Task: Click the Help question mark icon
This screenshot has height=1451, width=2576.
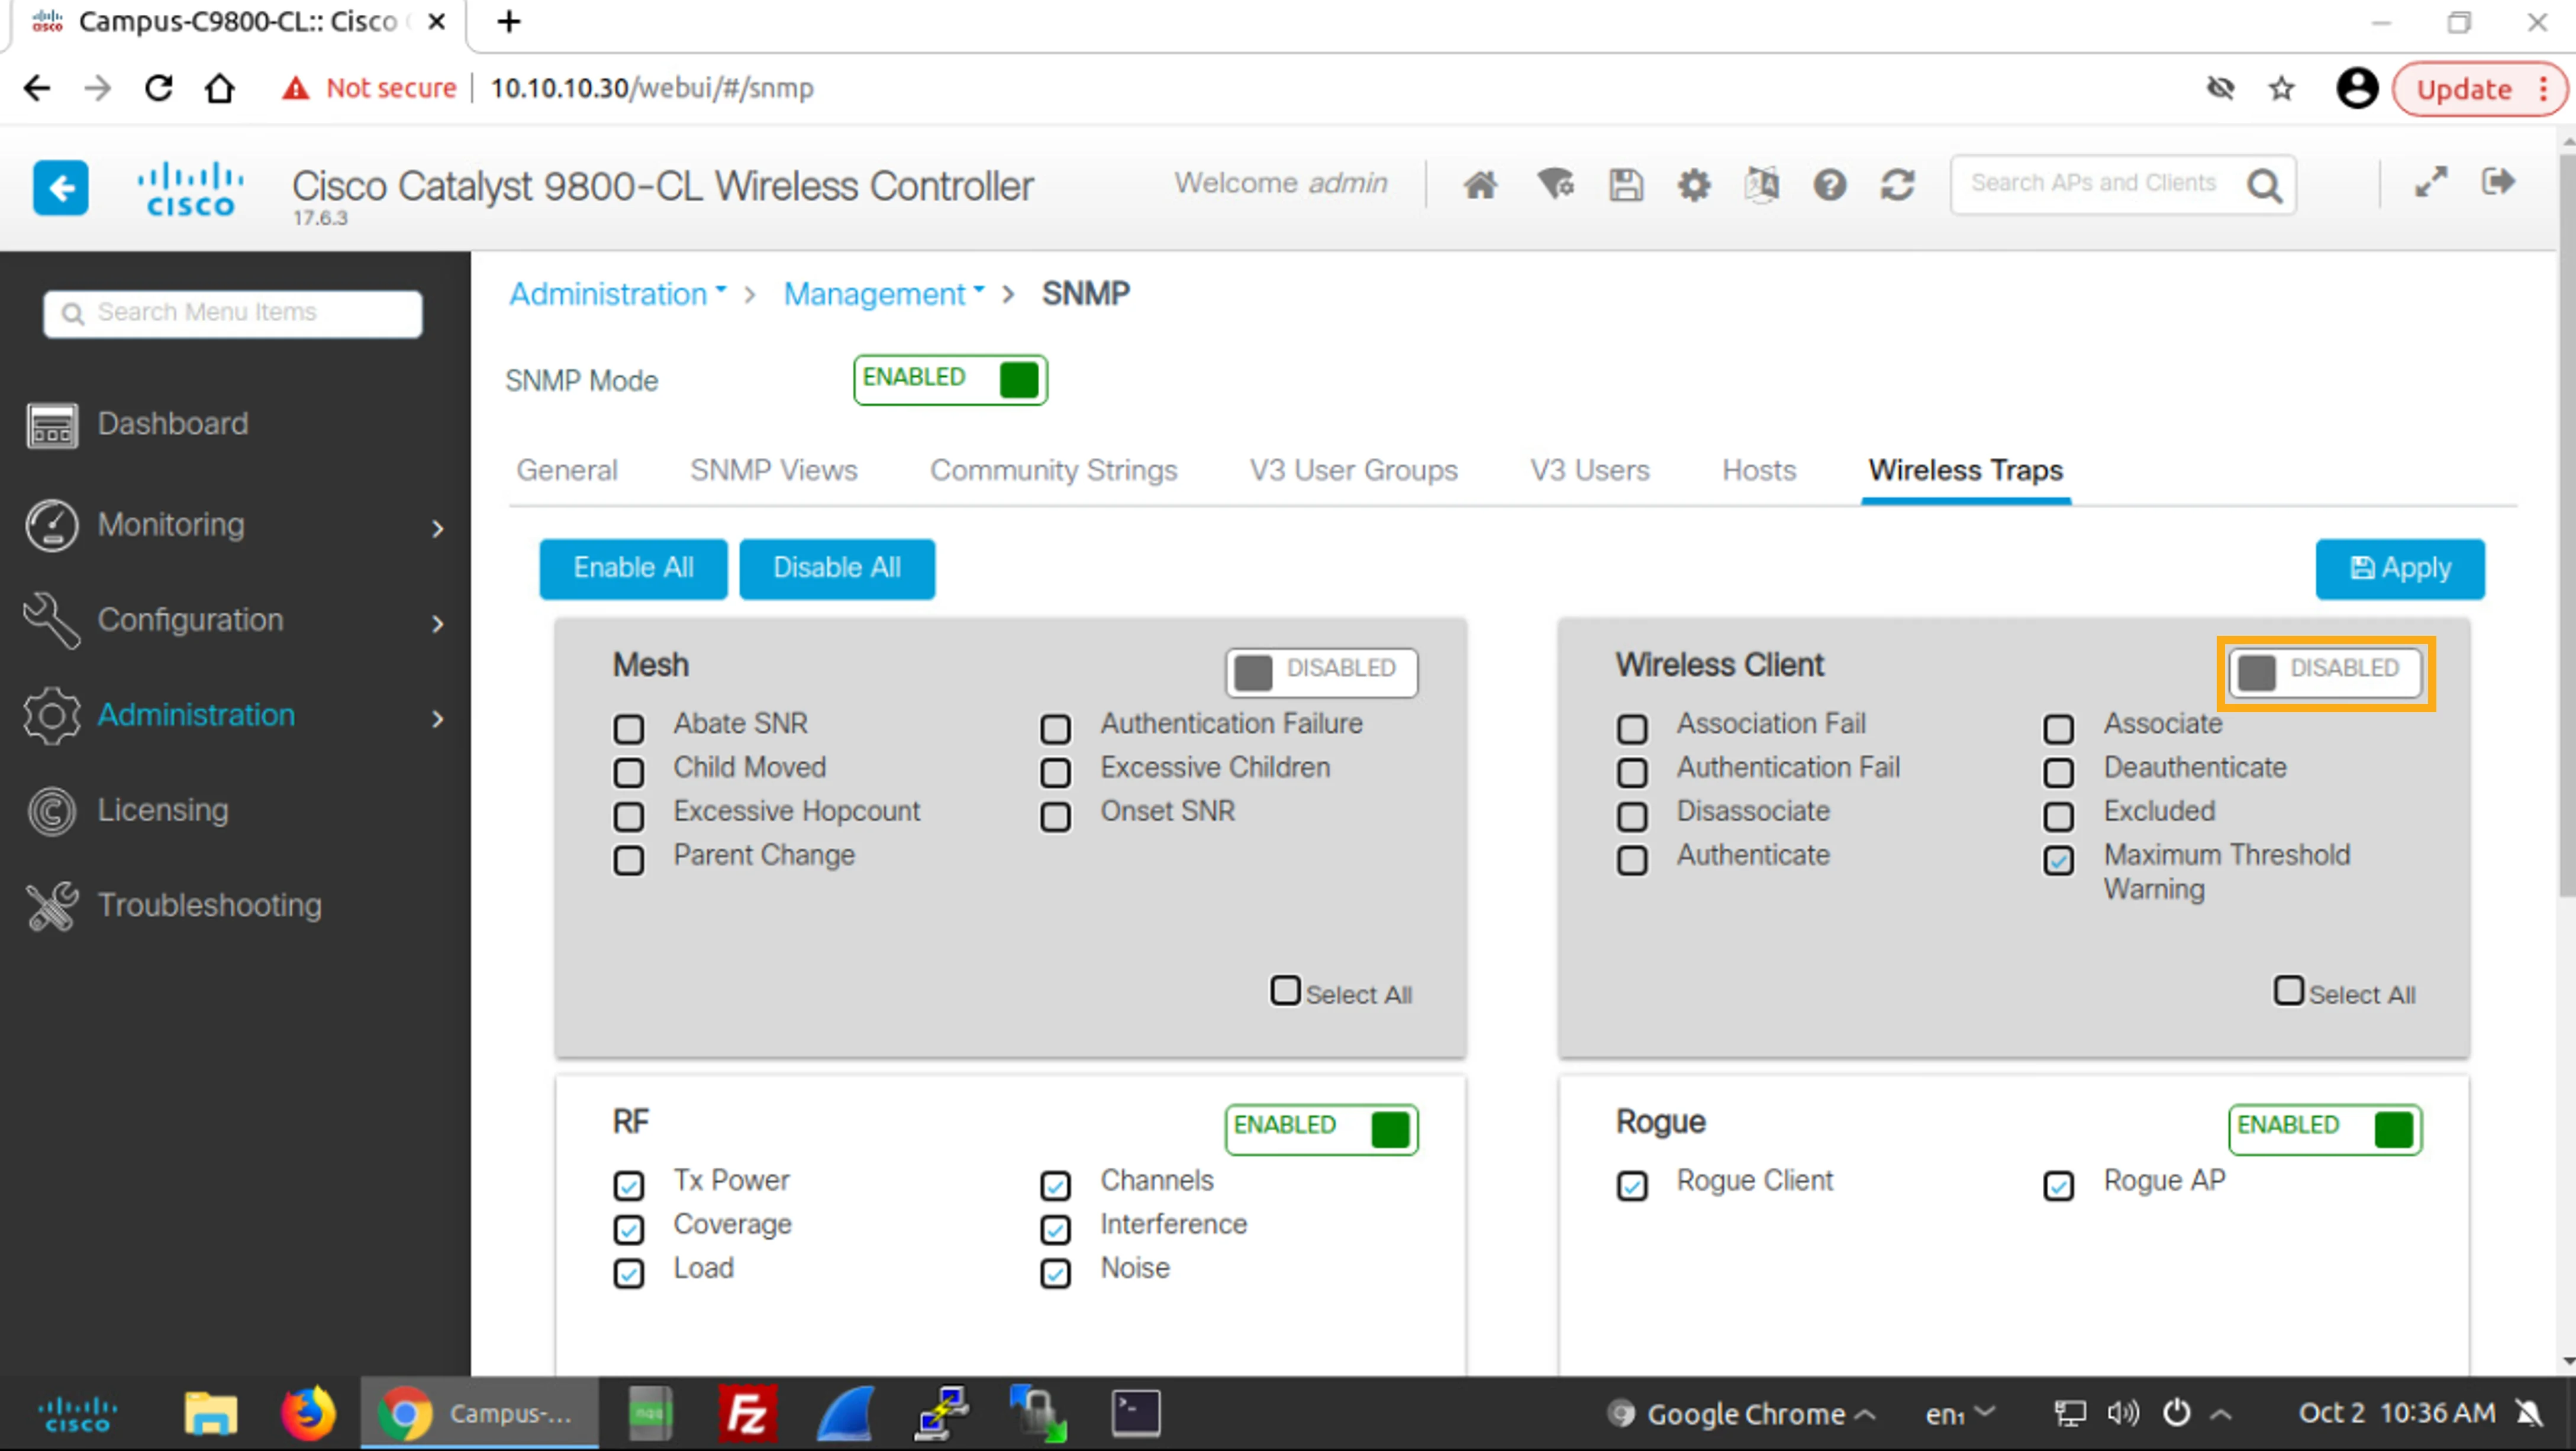Action: [x=1829, y=185]
